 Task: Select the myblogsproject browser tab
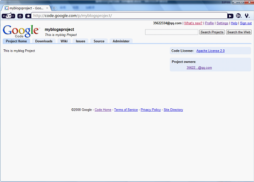pos(26,8)
